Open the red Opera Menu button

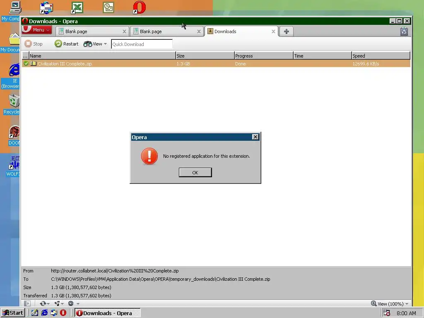(37, 30)
